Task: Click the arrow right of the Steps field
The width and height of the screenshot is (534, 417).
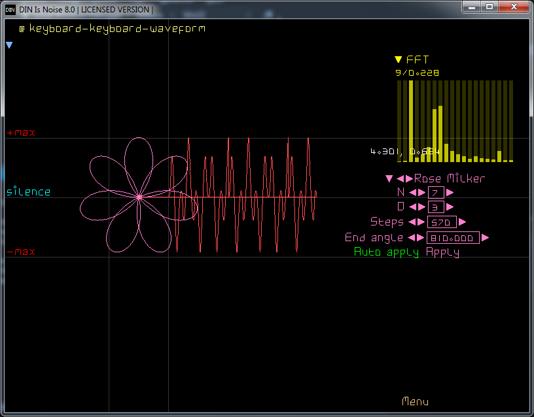Action: (x=462, y=222)
